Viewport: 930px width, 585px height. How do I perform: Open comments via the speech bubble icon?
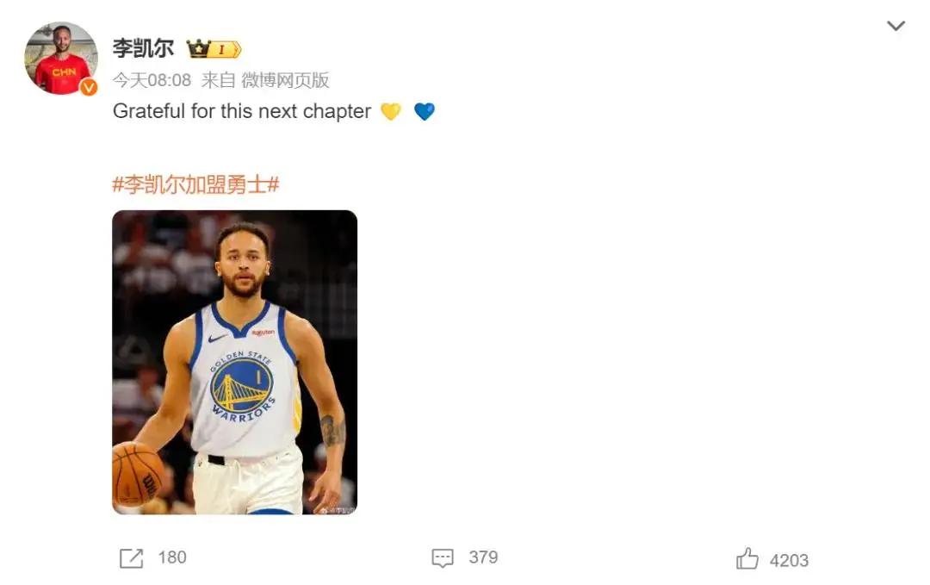coord(443,558)
